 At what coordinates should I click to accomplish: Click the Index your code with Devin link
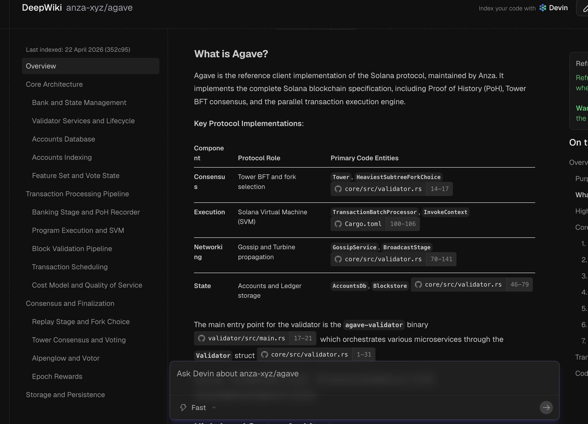point(523,8)
